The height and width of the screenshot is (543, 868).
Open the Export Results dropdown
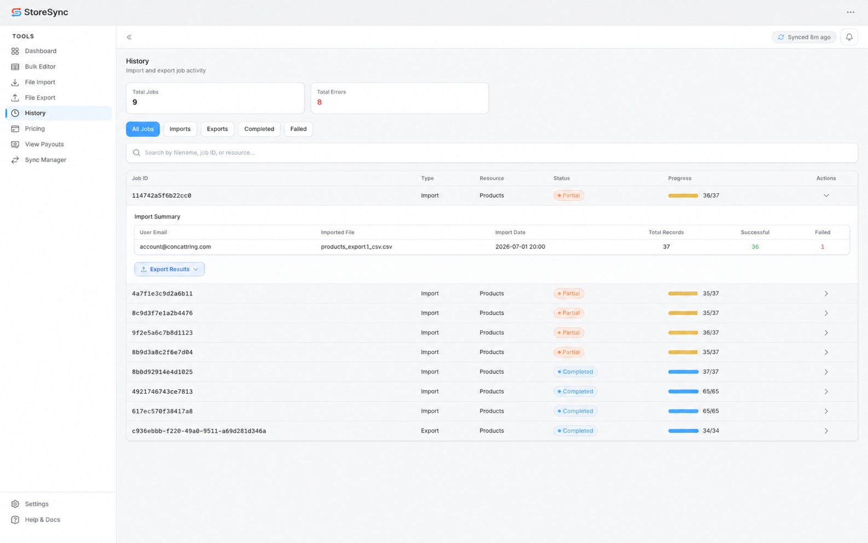pyautogui.click(x=170, y=269)
